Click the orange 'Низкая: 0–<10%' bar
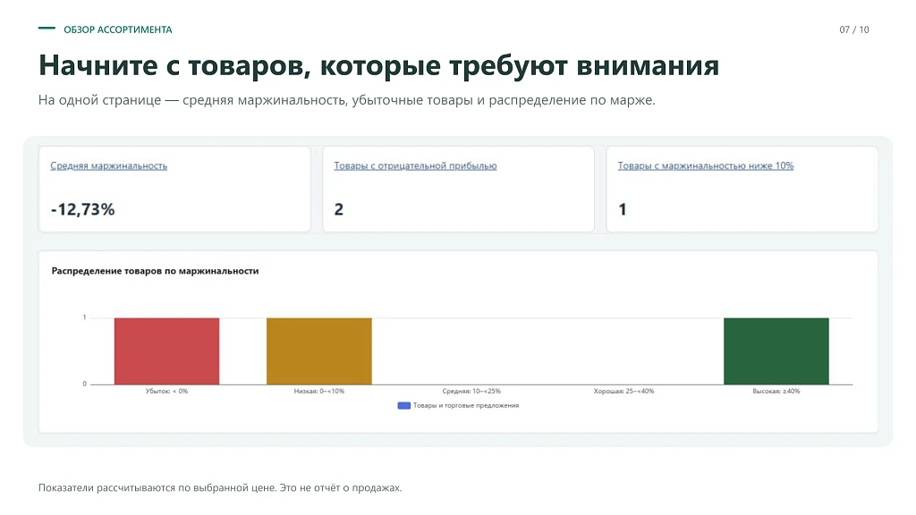The image size is (916, 515). pyautogui.click(x=319, y=350)
